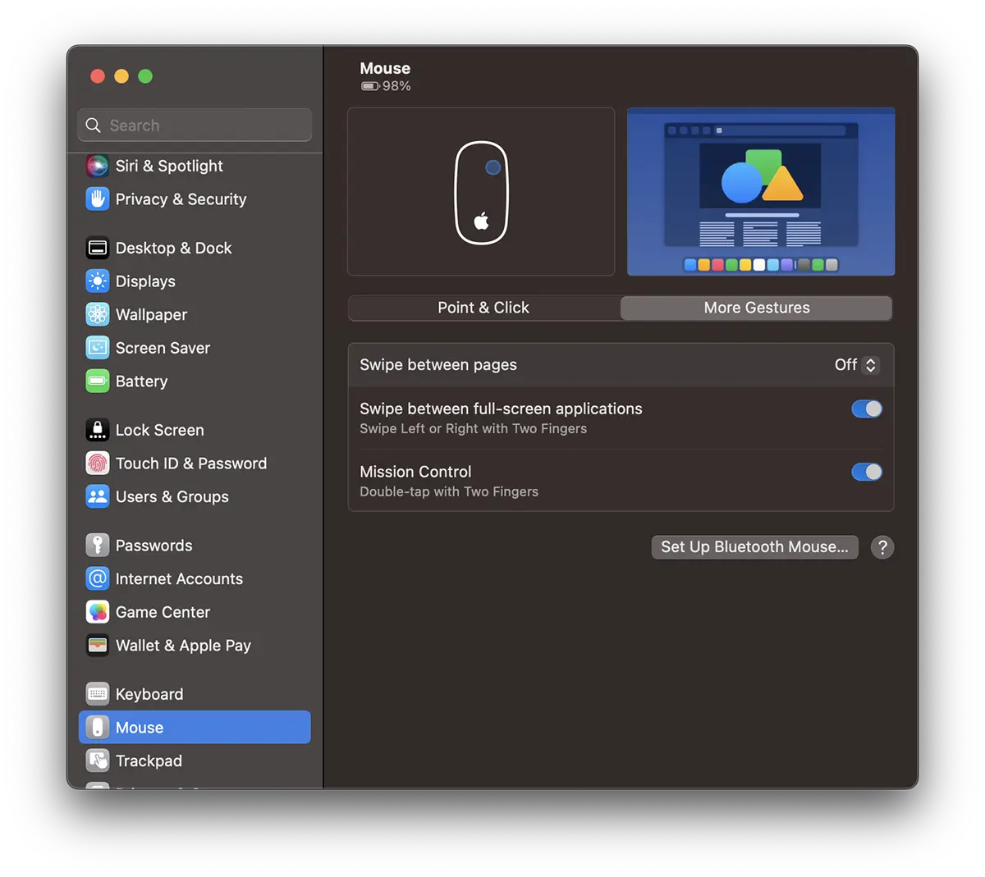
Task: Select the Displays sun icon
Action: [98, 281]
